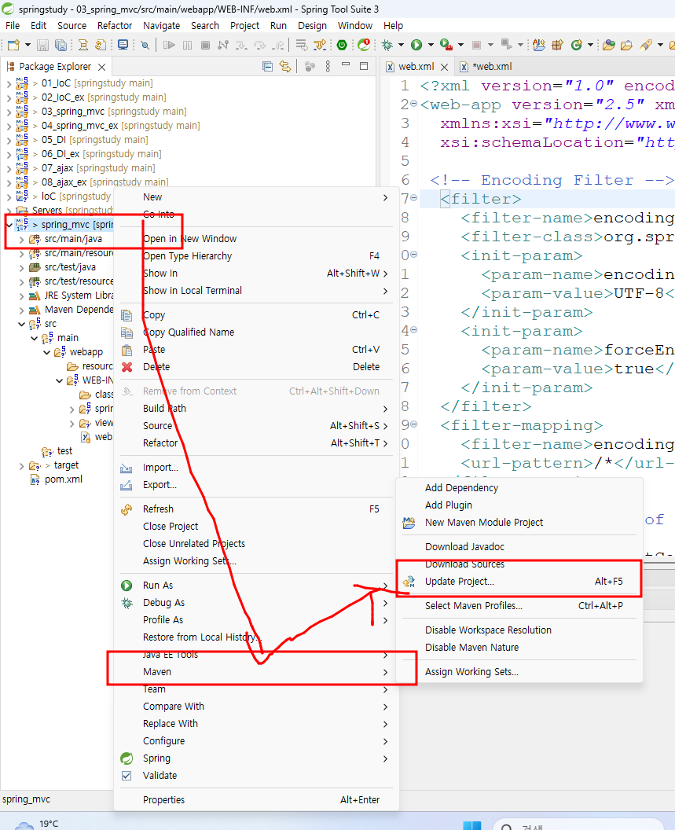This screenshot has height=830, width=675.
Task: Click the Spring leaf icon in menu
Action: pos(127,758)
